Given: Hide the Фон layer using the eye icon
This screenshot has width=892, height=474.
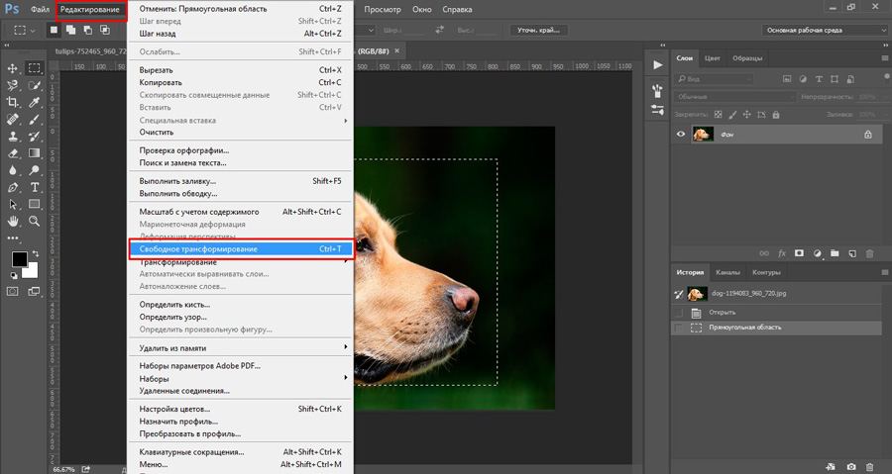Looking at the screenshot, I should coord(681,135).
